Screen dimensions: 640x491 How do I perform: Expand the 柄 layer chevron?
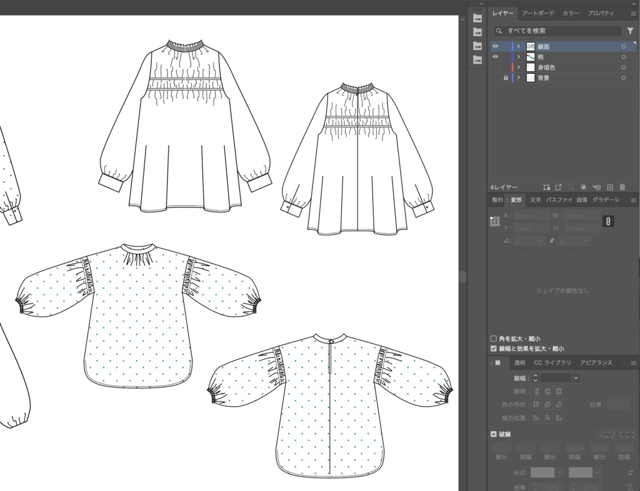(x=519, y=57)
